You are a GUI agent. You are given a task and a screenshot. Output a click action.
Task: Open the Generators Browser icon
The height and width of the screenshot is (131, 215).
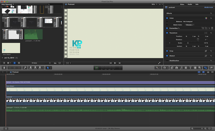[195, 68]
